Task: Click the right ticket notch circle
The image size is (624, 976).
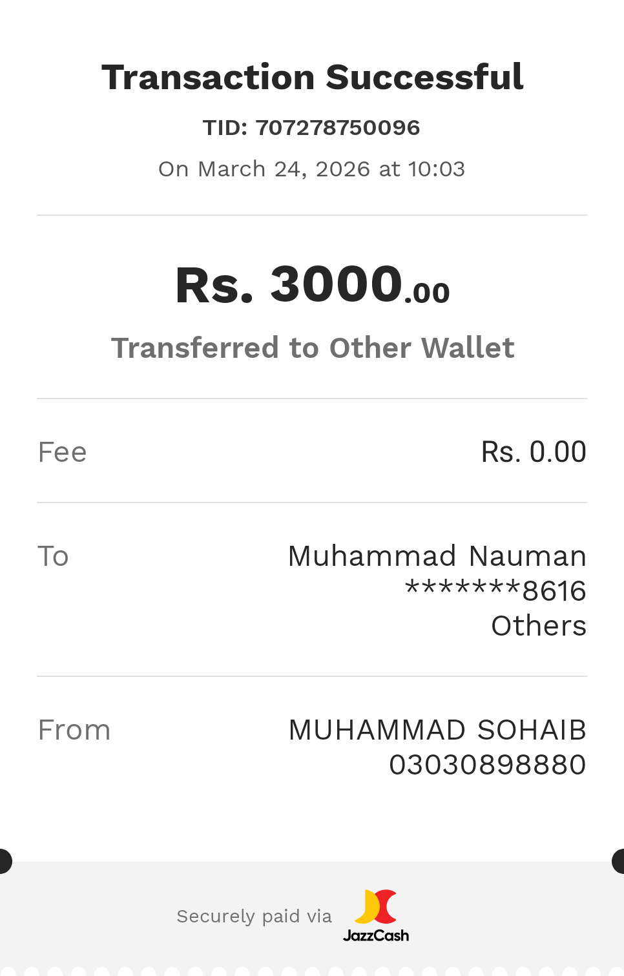Action: click(x=619, y=862)
